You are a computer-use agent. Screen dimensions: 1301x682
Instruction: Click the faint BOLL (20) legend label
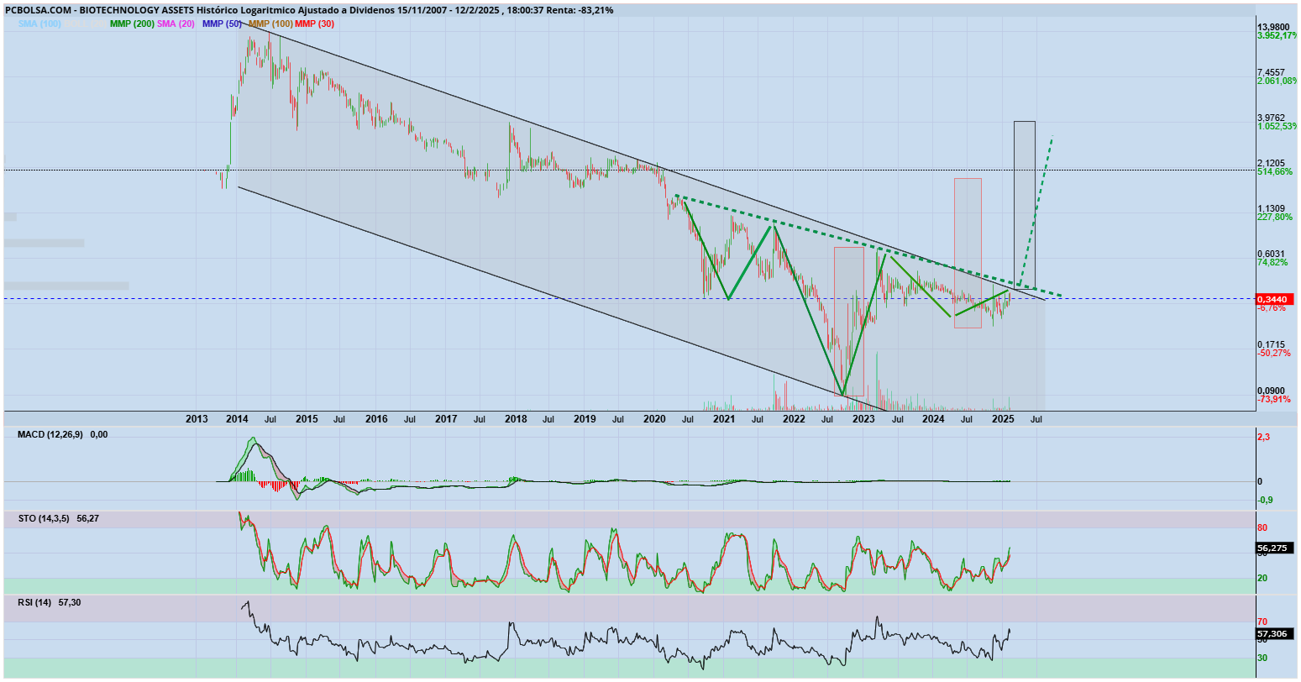[85, 24]
